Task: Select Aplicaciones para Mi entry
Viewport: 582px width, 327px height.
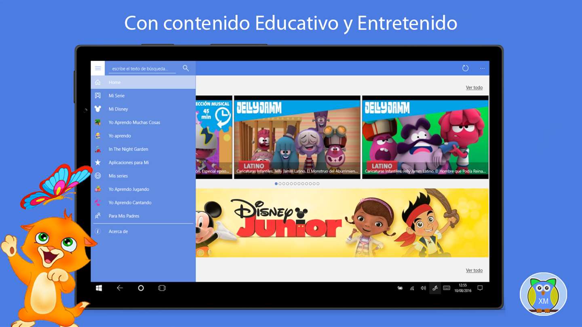Action: [x=143, y=162]
